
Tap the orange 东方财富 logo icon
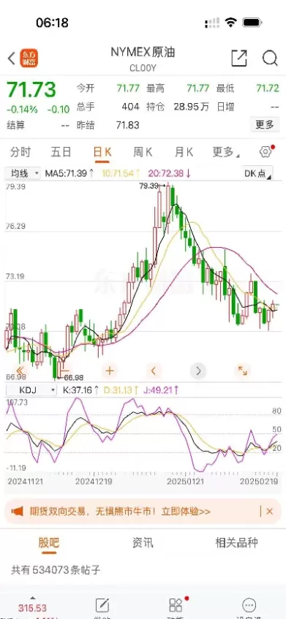pyautogui.click(x=29, y=58)
